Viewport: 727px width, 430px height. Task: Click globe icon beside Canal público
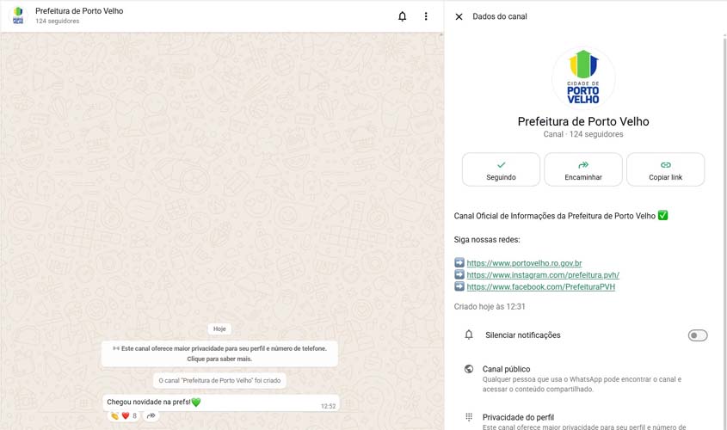coord(469,369)
